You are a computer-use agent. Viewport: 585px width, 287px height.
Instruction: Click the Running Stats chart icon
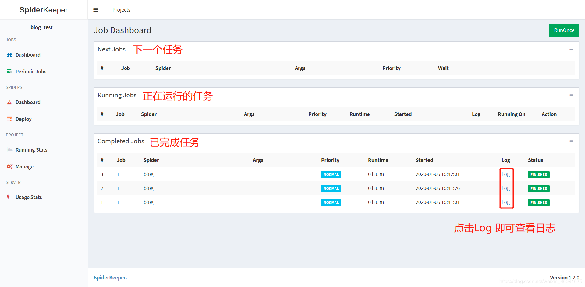[x=10, y=150]
